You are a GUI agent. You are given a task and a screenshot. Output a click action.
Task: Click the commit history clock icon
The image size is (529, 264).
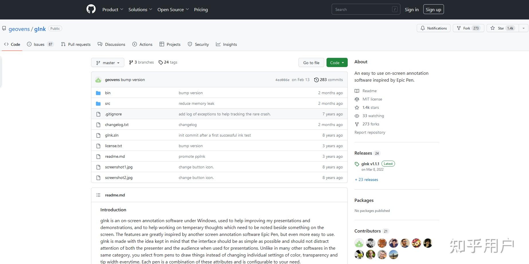pyautogui.click(x=316, y=80)
